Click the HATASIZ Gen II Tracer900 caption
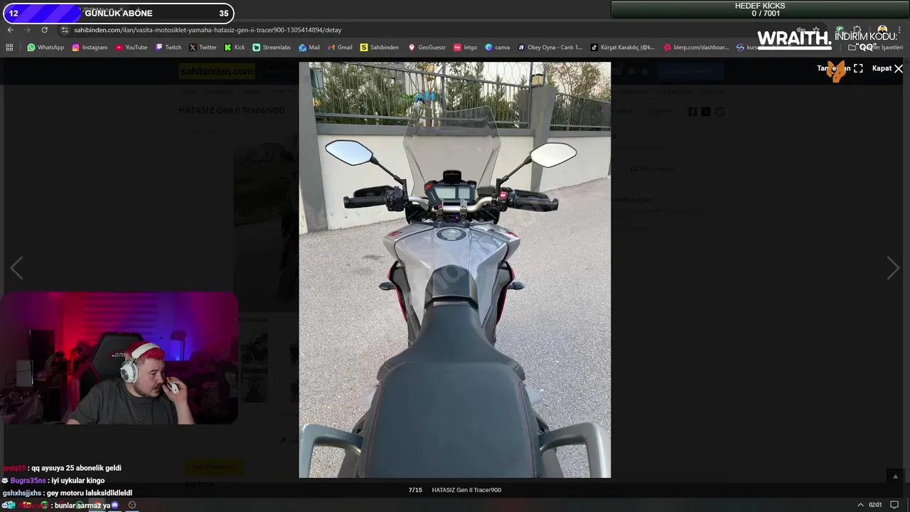Screen dimensions: 910x512 click(466, 490)
